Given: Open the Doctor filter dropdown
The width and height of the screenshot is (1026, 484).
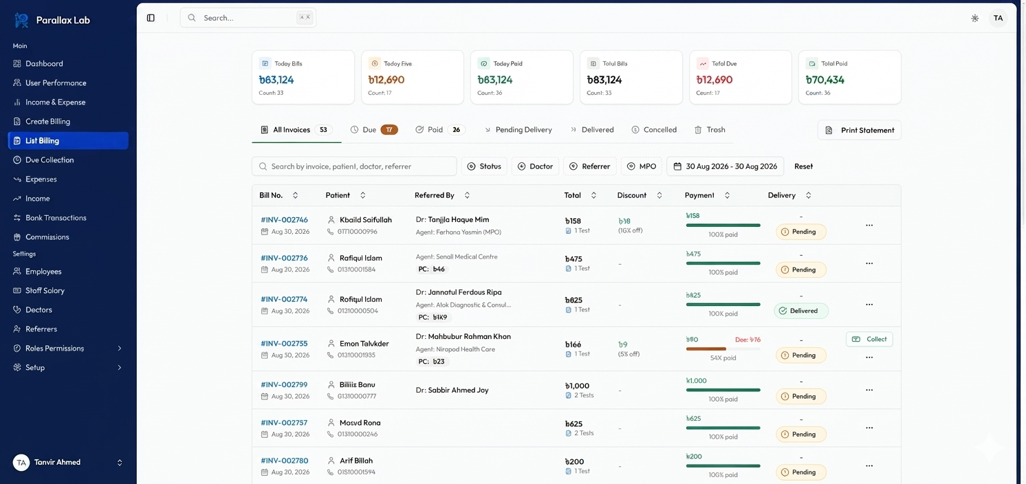Looking at the screenshot, I should tap(535, 166).
